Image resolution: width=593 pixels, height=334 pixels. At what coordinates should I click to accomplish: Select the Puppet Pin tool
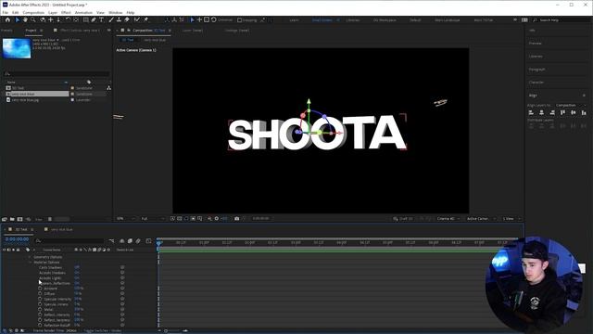[146, 19]
